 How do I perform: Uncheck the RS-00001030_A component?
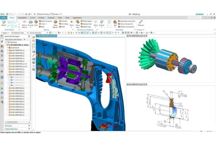click(10, 88)
